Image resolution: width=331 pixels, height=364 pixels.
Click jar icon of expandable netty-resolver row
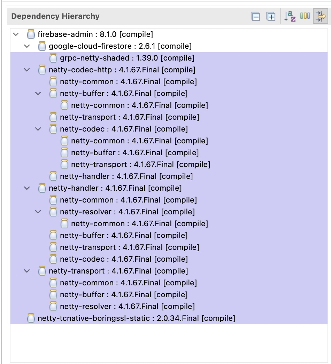53,212
